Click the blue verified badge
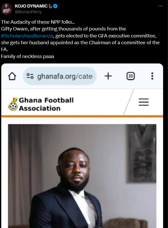This screenshot has width=168, height=228. pyautogui.click(x=55, y=6)
